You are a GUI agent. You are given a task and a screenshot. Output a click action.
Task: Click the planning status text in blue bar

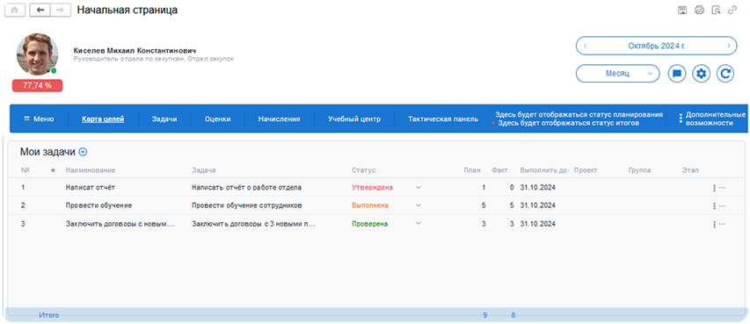(579, 115)
